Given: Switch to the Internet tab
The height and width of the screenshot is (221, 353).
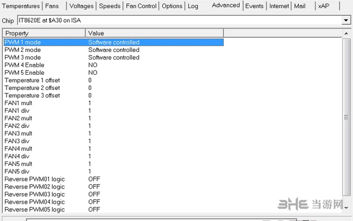Looking at the screenshot, I should [x=279, y=6].
